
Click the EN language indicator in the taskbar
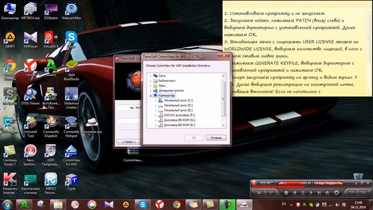[284, 204]
